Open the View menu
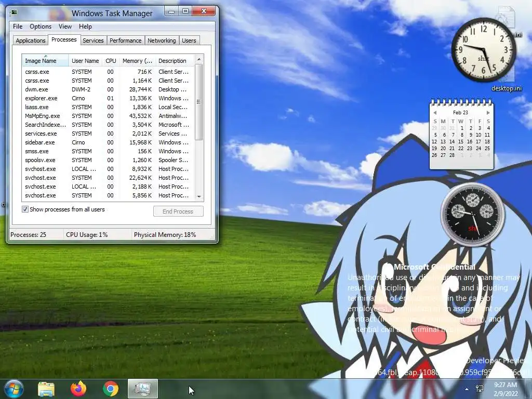Image resolution: width=532 pixels, height=399 pixels. coord(65,26)
